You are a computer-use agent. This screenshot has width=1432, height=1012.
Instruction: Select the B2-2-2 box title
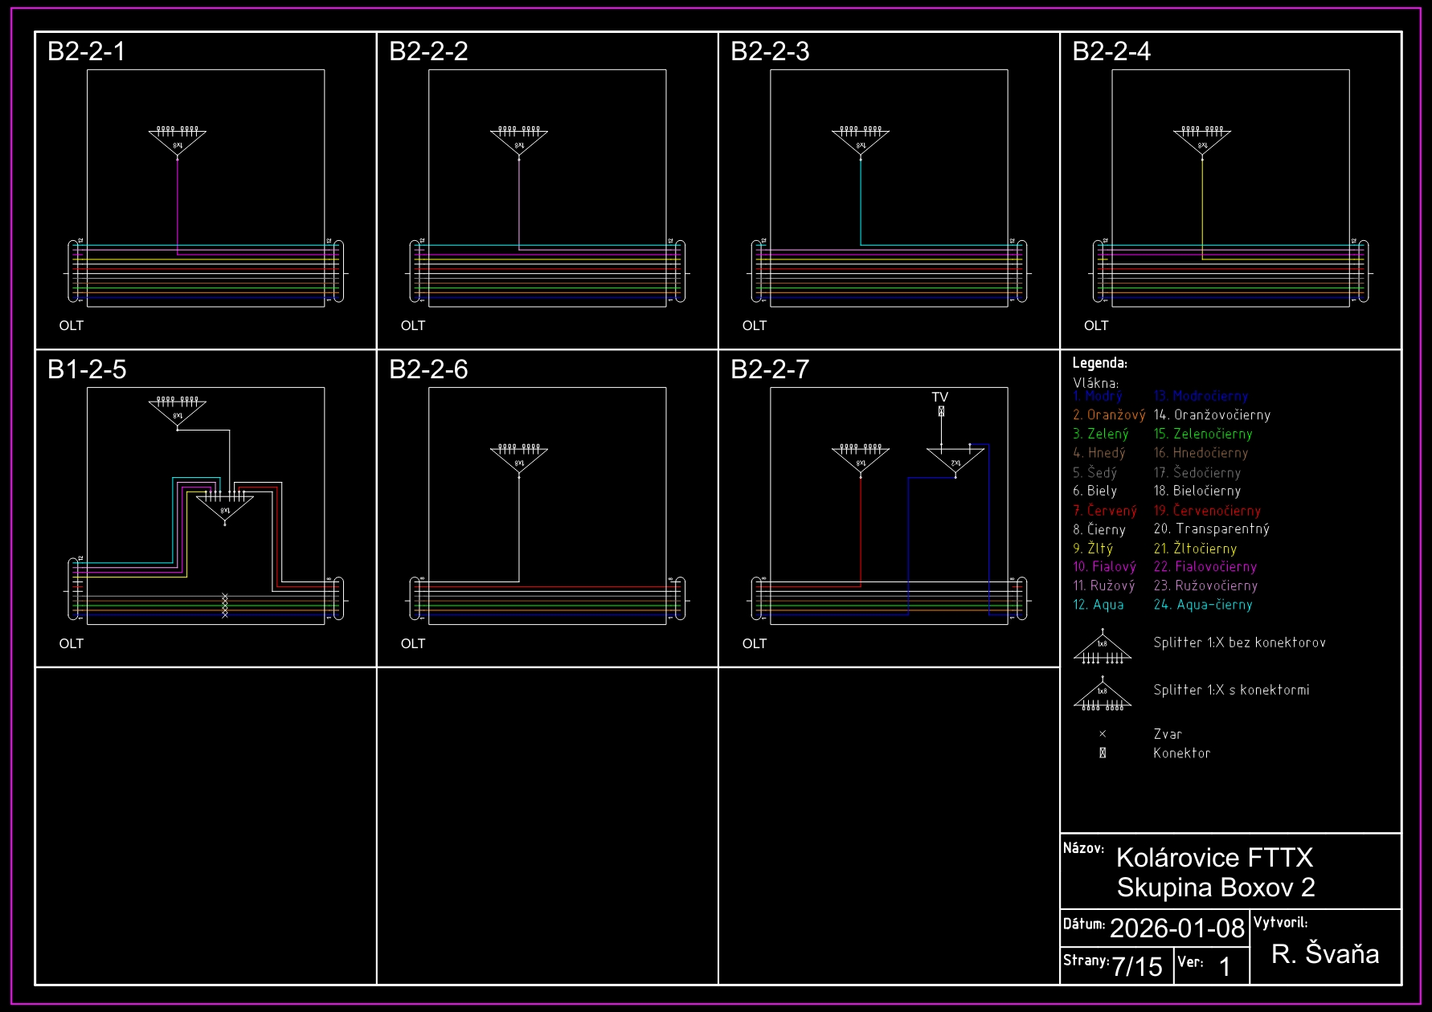pyautogui.click(x=428, y=51)
